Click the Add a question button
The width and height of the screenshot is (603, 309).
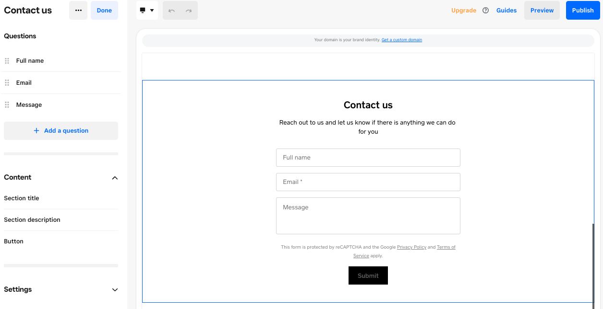click(x=61, y=131)
